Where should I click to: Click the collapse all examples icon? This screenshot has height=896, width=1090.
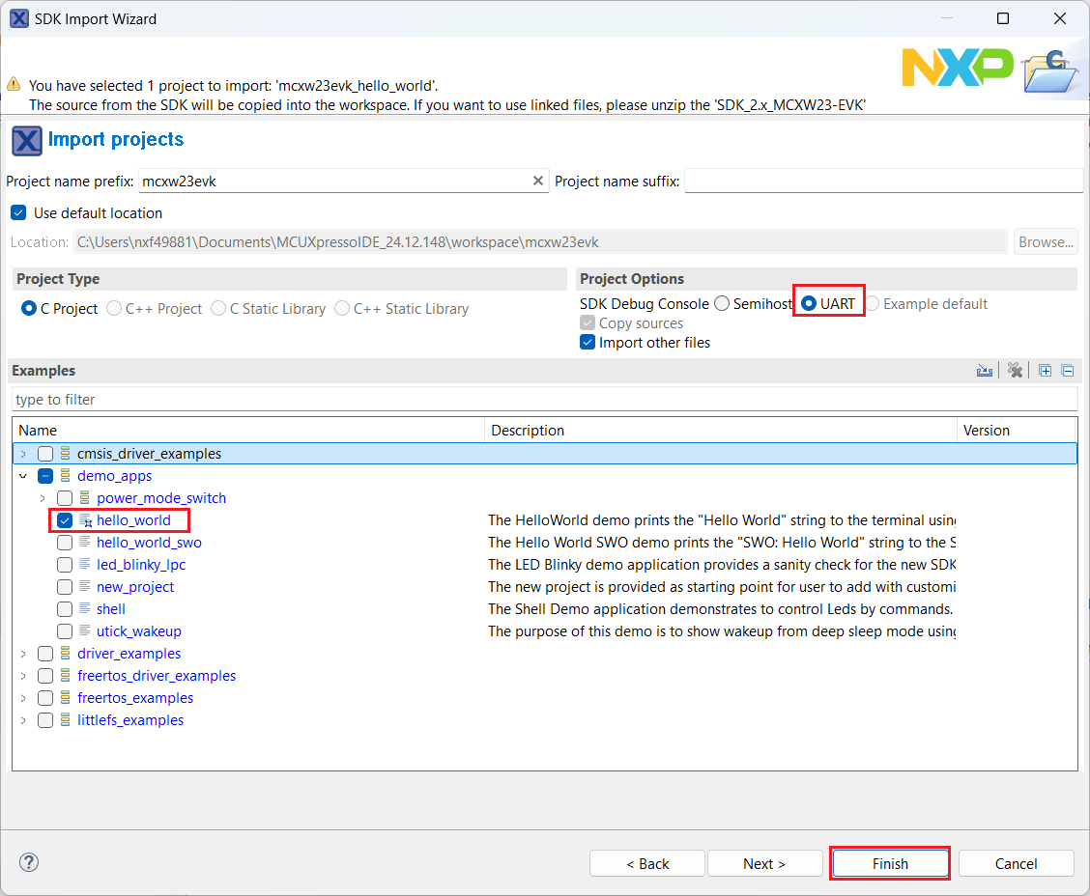[1068, 370]
